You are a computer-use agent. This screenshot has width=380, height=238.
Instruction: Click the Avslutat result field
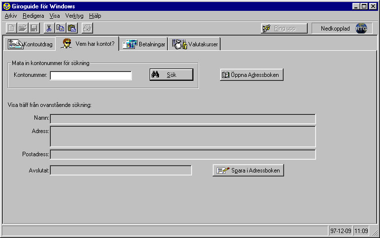click(x=121, y=170)
